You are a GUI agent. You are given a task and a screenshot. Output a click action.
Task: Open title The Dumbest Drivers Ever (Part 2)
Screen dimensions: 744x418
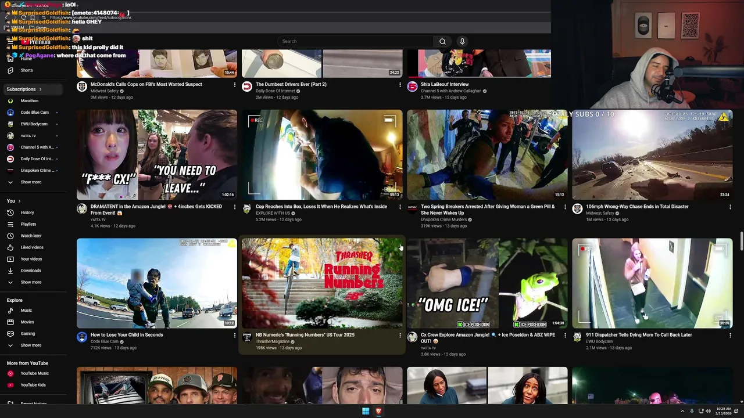[291, 84]
